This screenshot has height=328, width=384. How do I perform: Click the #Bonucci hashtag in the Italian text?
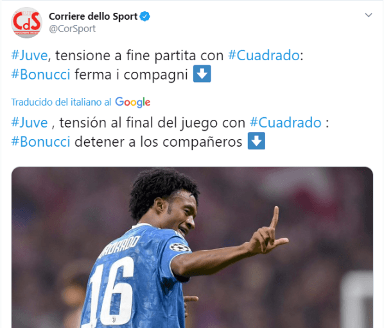pyautogui.click(x=40, y=74)
